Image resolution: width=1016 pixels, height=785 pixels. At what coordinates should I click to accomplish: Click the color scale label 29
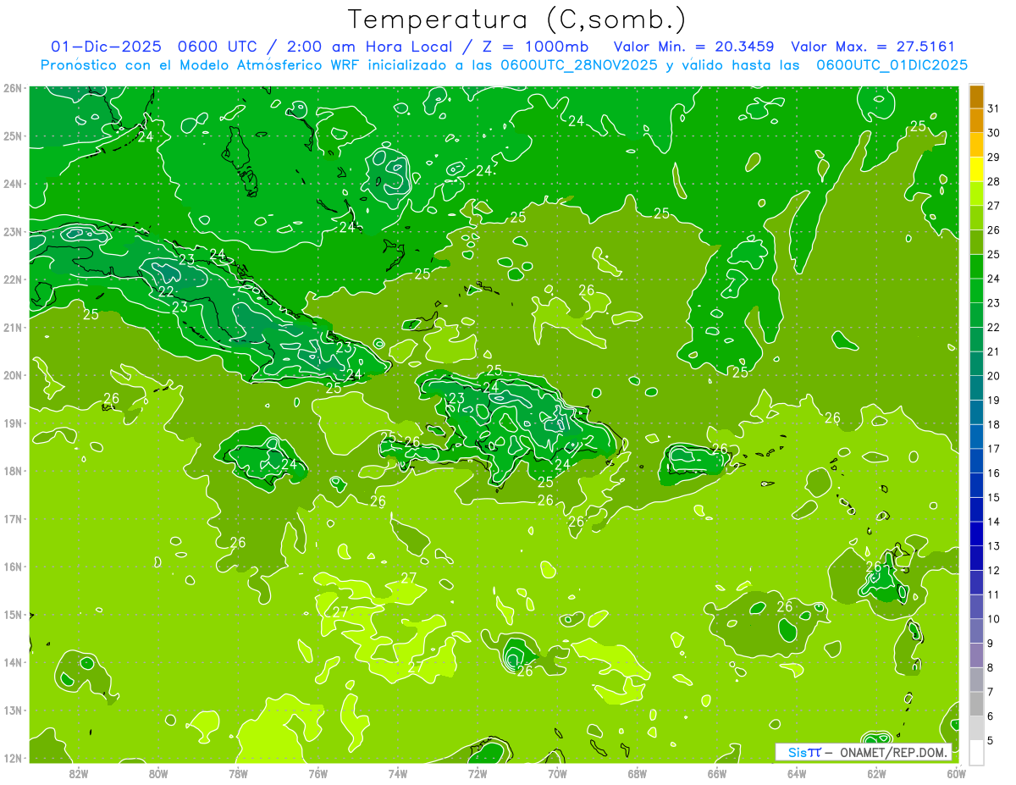click(x=993, y=158)
